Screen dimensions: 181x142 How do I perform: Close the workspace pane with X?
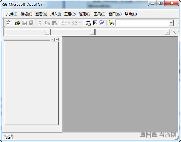(57, 39)
